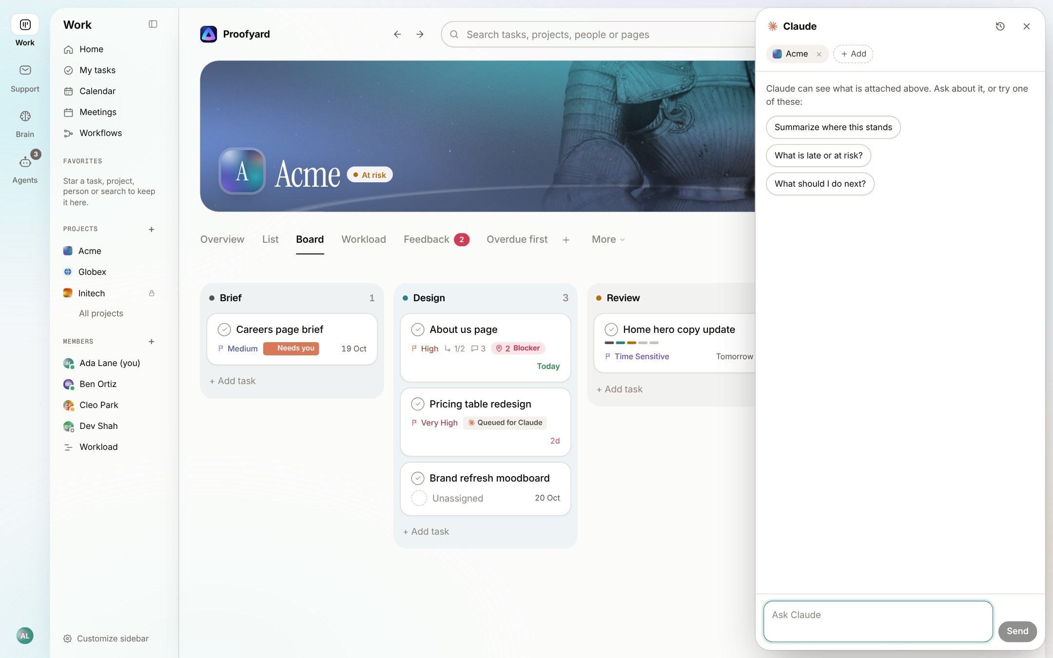This screenshot has height=658, width=1053.
Task: Close the Claude panel
Action: 1026,26
